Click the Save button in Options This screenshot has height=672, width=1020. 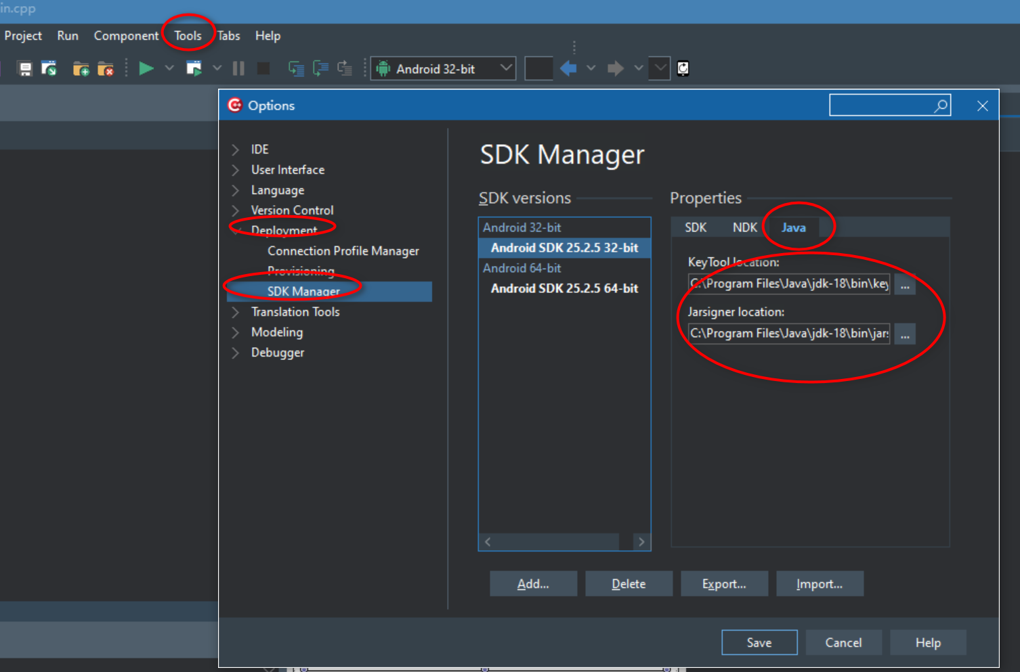coord(759,642)
